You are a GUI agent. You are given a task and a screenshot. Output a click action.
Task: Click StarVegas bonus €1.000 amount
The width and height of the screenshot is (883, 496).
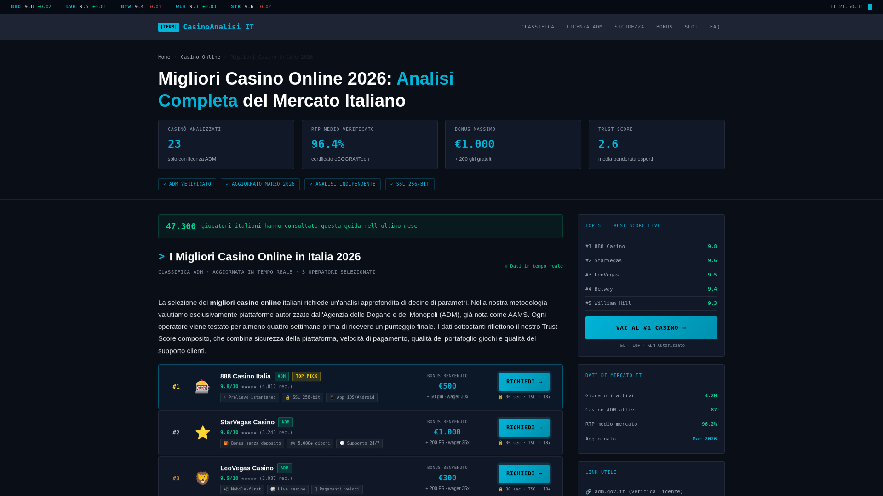pos(447,432)
